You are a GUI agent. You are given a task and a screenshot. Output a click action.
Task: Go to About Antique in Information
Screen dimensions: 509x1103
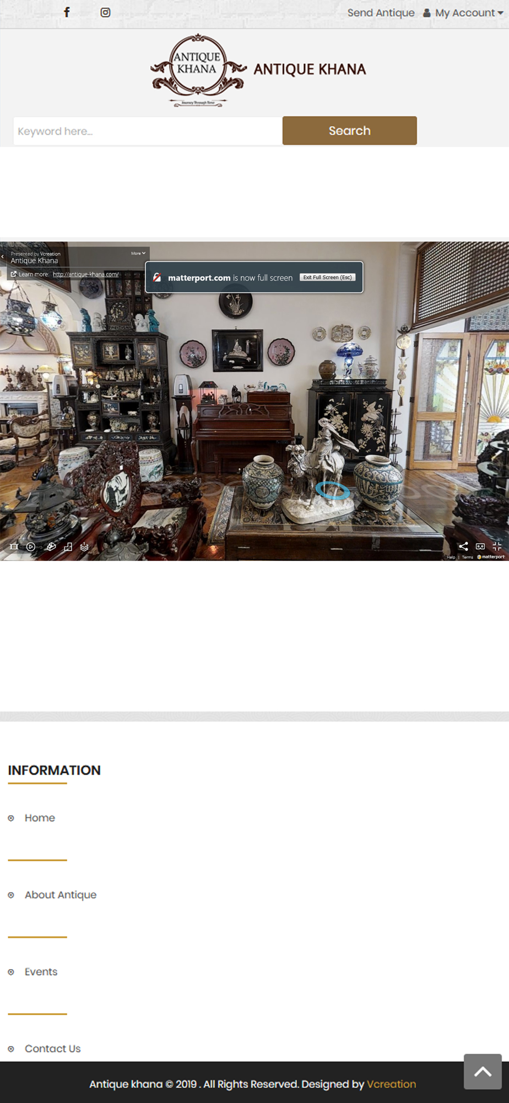60,895
